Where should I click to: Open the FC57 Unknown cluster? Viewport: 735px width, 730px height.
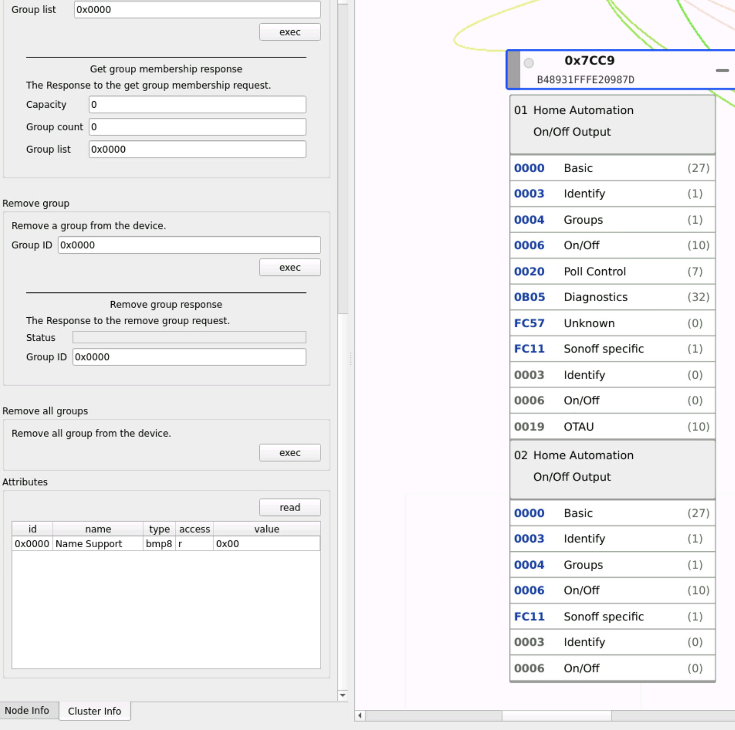612,323
